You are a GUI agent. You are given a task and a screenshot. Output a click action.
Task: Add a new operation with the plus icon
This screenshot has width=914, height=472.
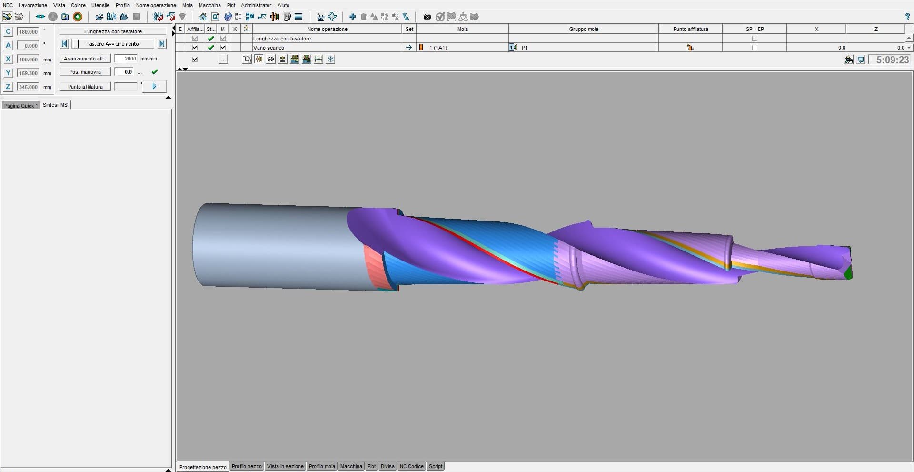(353, 17)
